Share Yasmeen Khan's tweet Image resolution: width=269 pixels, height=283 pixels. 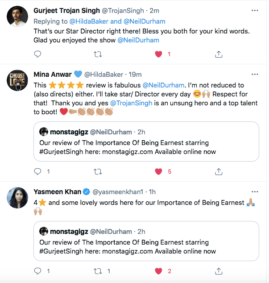click(x=219, y=271)
